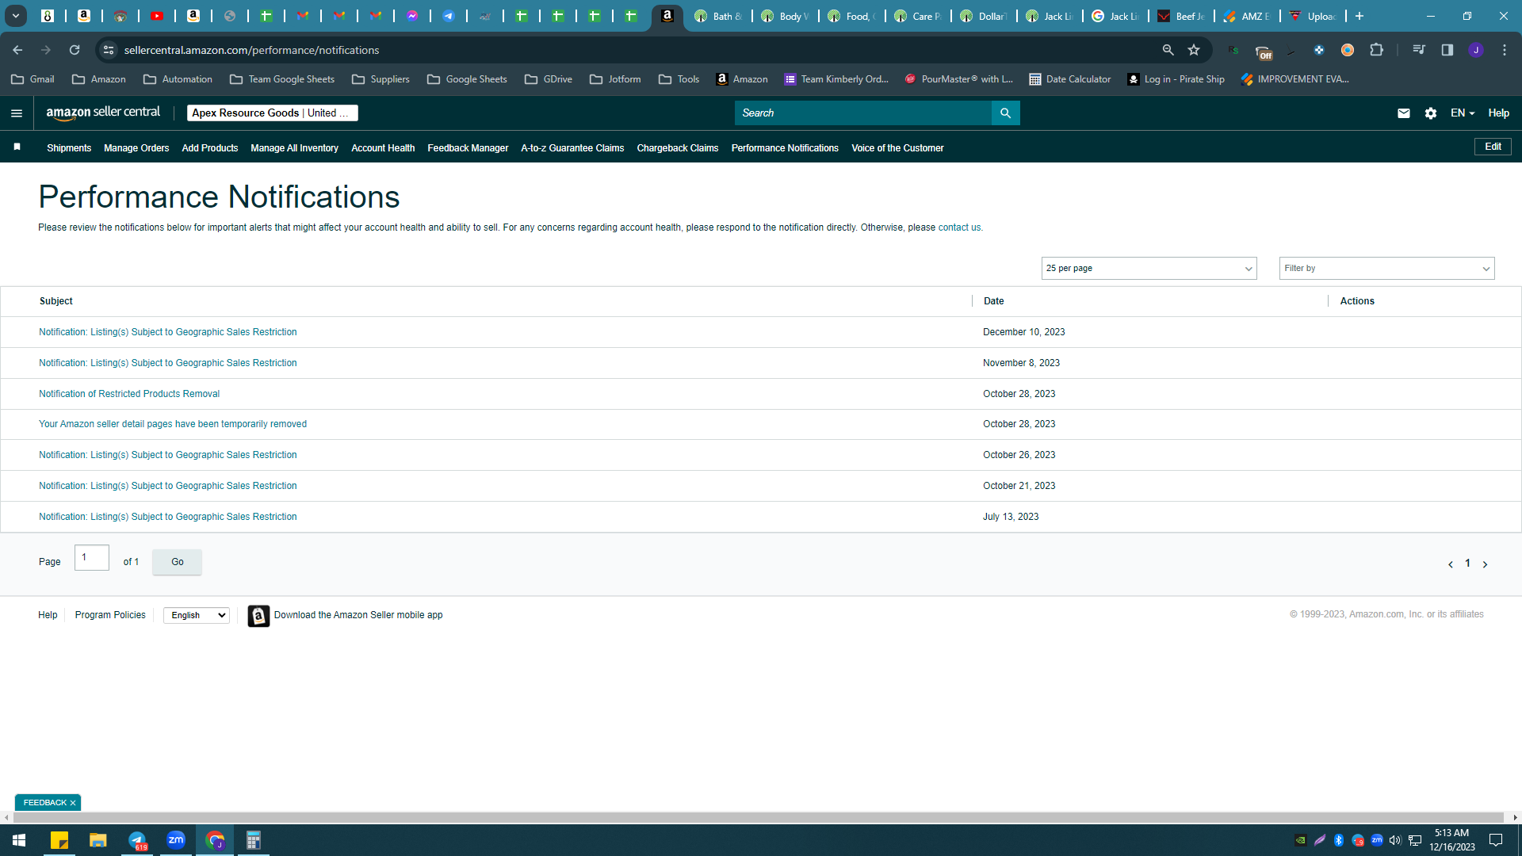The width and height of the screenshot is (1522, 856).
Task: Open Zoom from the taskbar
Action: click(x=176, y=840)
